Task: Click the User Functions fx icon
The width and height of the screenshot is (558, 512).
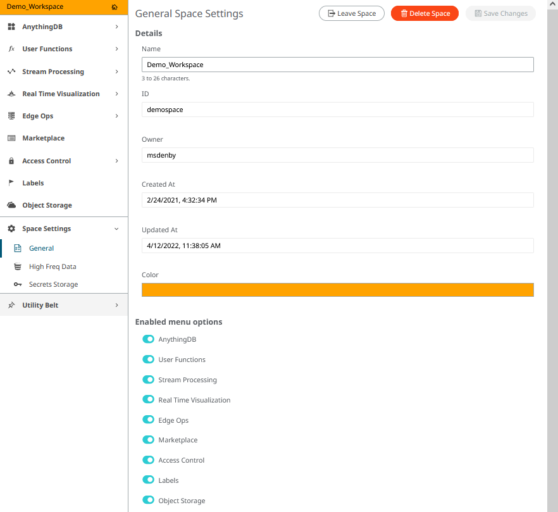Action: pyautogui.click(x=11, y=49)
